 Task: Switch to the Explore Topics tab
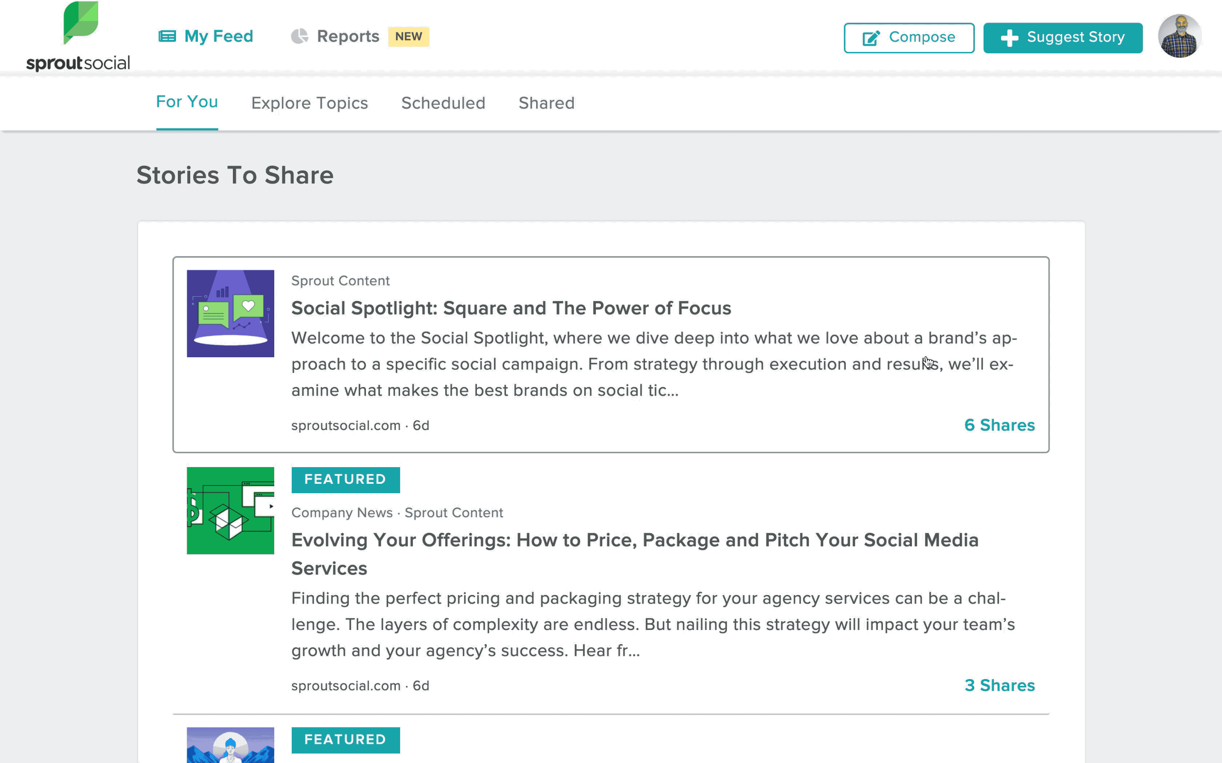(x=310, y=103)
